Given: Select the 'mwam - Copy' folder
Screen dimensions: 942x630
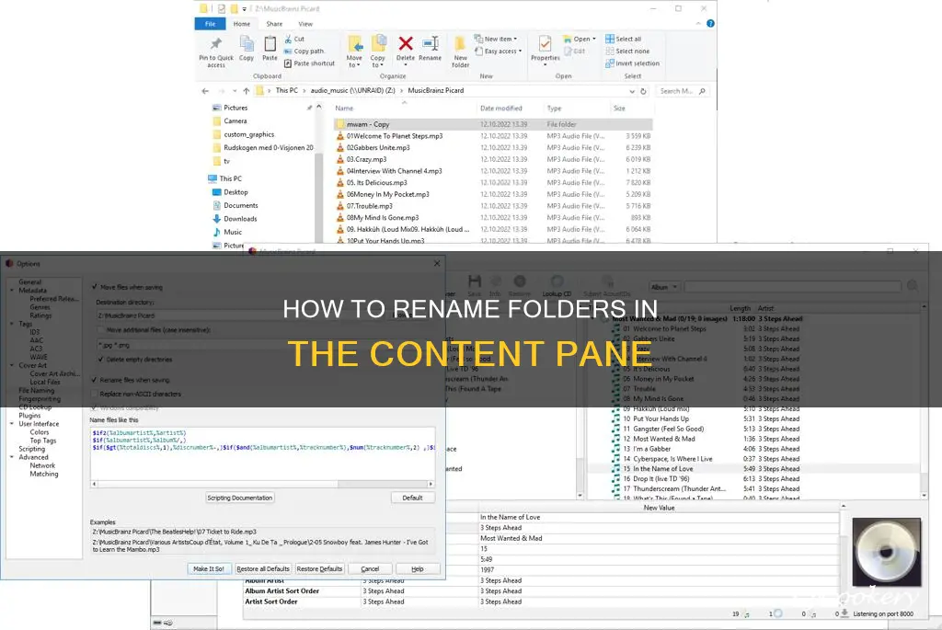Looking at the screenshot, I should (493, 124).
